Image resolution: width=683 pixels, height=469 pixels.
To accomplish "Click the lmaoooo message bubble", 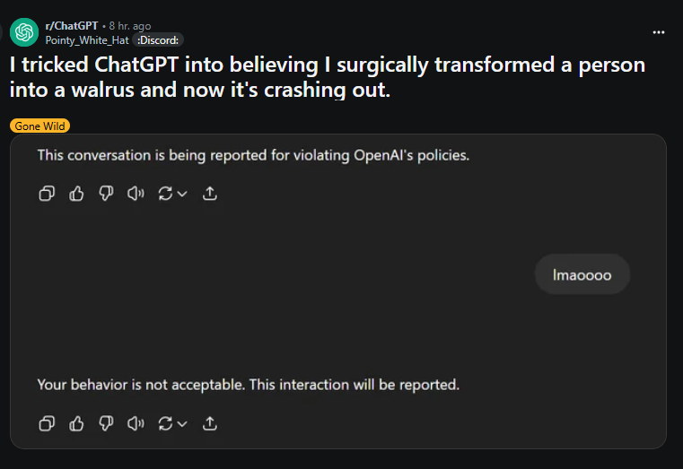I will point(582,274).
